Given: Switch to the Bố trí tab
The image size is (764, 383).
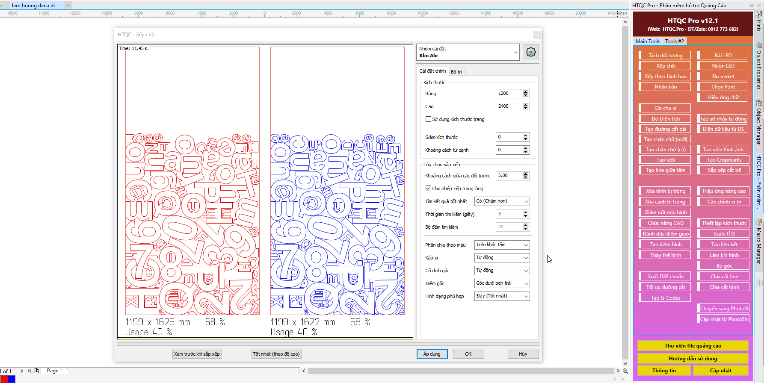Looking at the screenshot, I should 456,72.
